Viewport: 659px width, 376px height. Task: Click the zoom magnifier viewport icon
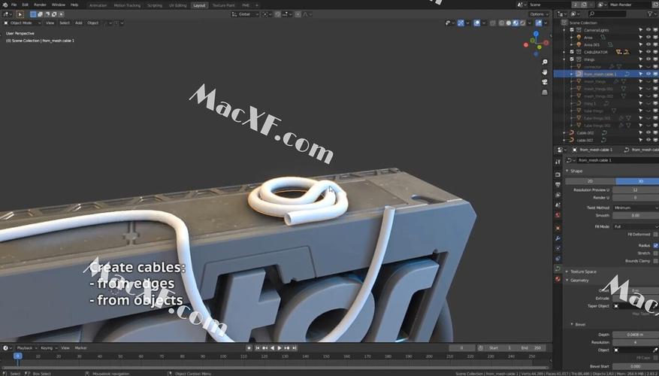click(545, 62)
